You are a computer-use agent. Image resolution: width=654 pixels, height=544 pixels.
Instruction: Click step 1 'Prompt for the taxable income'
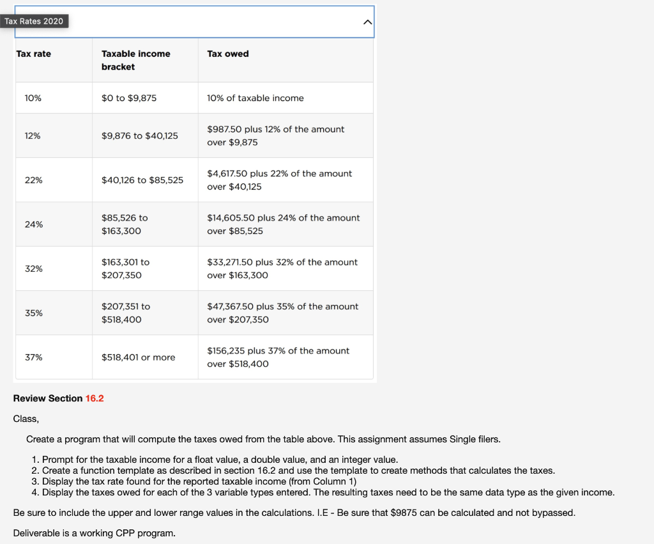point(215,460)
